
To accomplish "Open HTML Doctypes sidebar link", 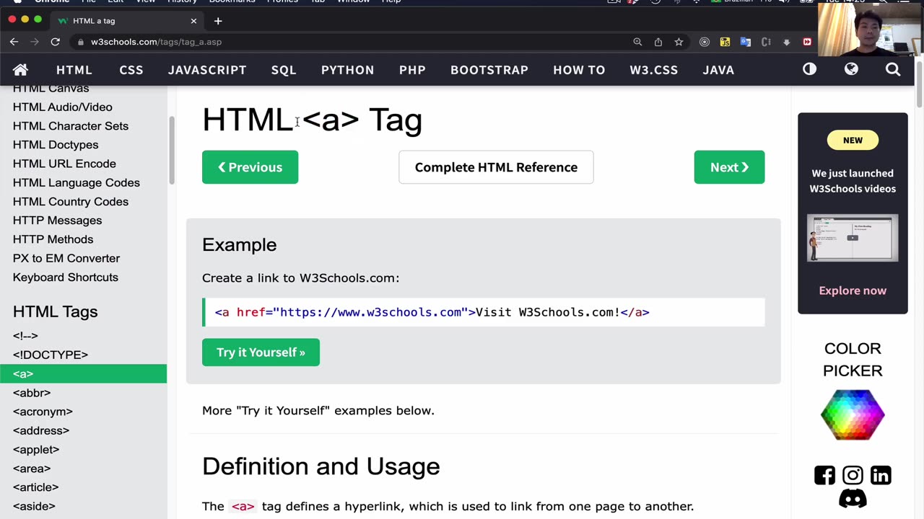I will [x=56, y=145].
